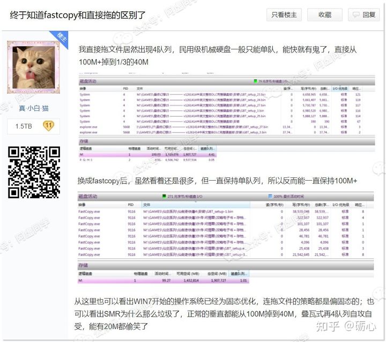Click the 回复 speech bubble icon

[357, 15]
